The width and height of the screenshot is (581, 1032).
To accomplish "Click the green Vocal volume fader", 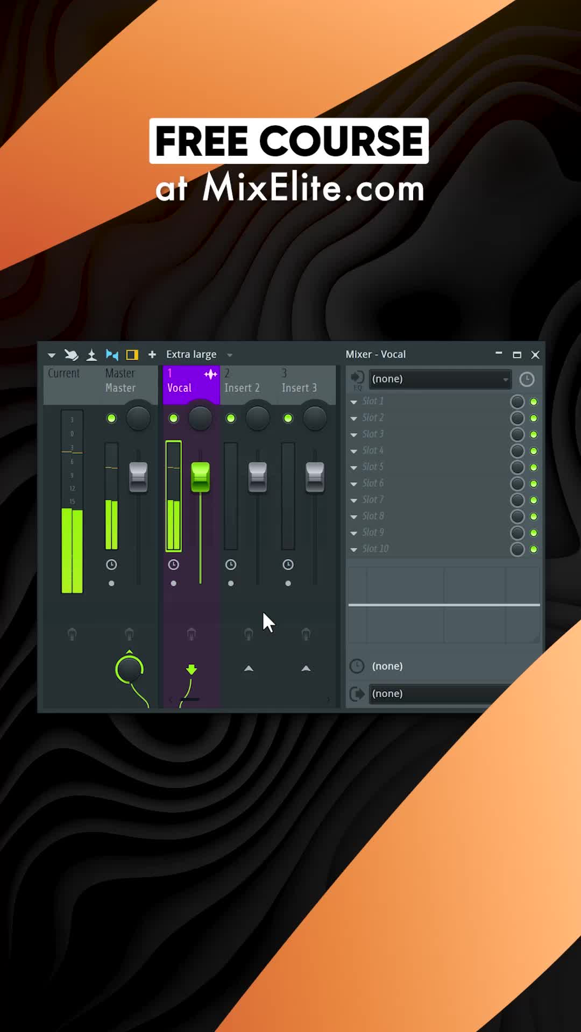I will pyautogui.click(x=201, y=477).
